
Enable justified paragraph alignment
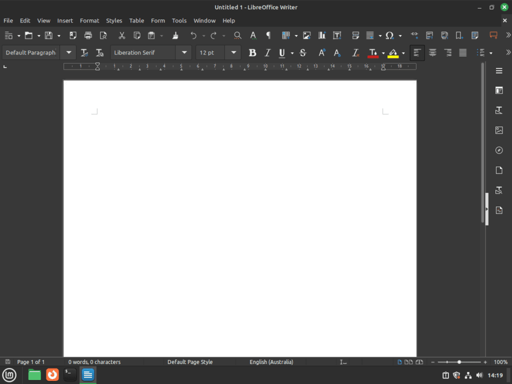(x=462, y=52)
